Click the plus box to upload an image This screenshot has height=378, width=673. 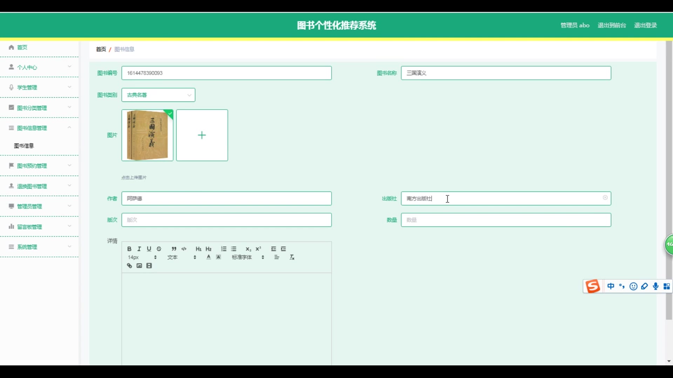(x=202, y=135)
